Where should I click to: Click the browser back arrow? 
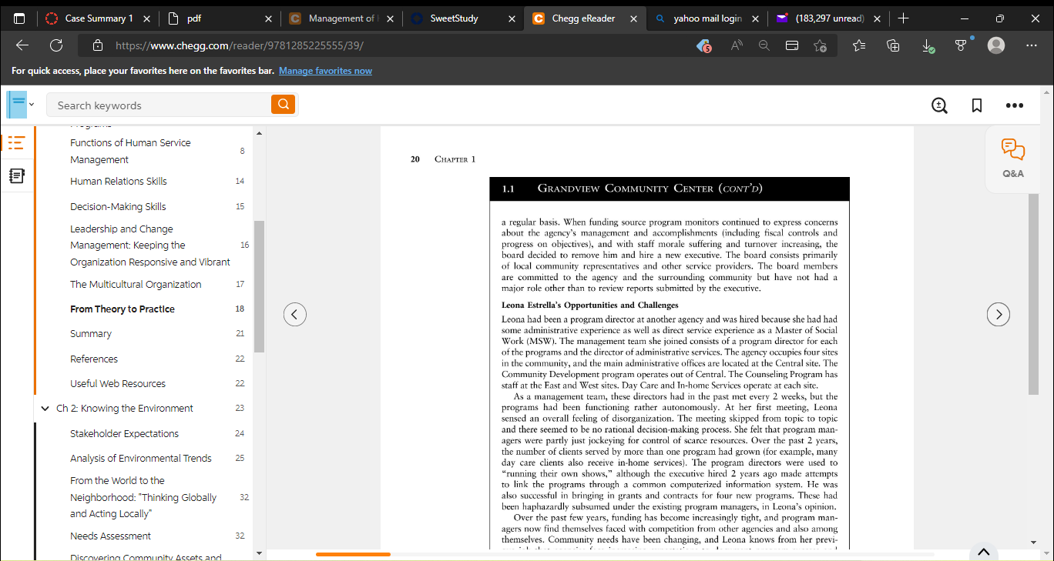(x=22, y=45)
